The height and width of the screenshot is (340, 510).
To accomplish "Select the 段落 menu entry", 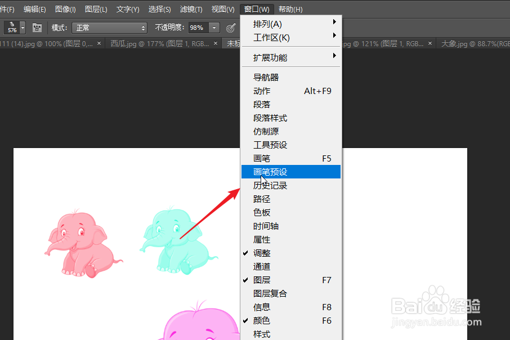I will [291, 105].
